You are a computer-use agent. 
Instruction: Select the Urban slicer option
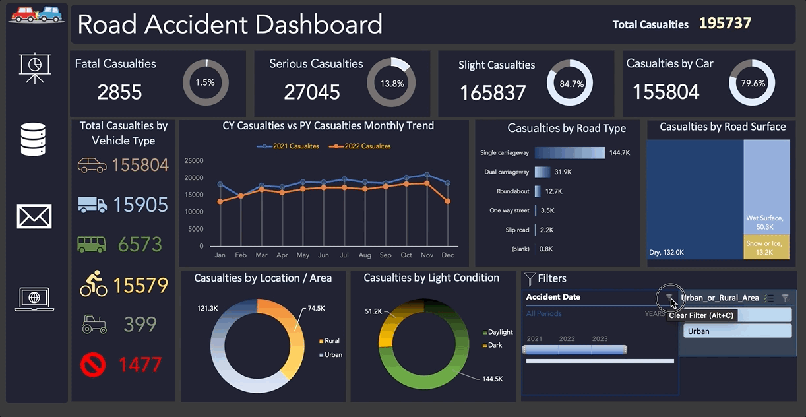coord(737,331)
